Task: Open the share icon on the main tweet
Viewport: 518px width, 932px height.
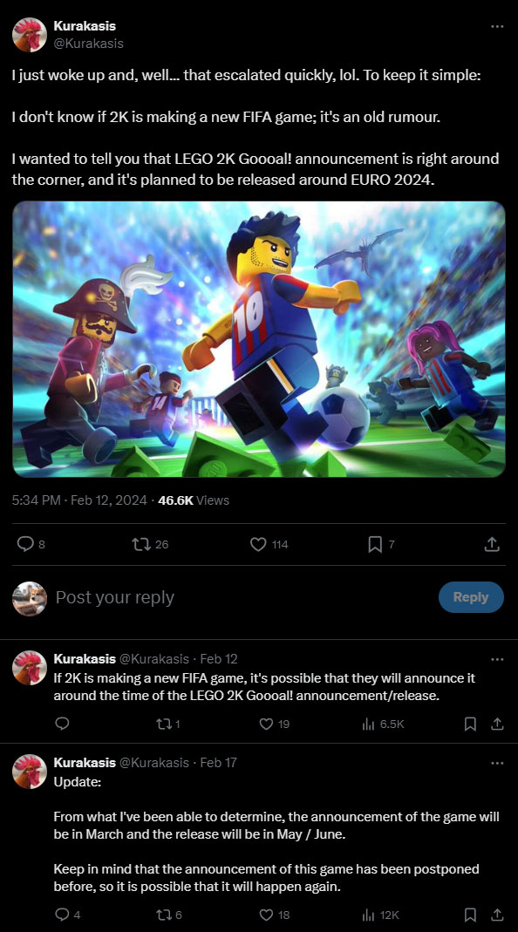Action: click(491, 543)
